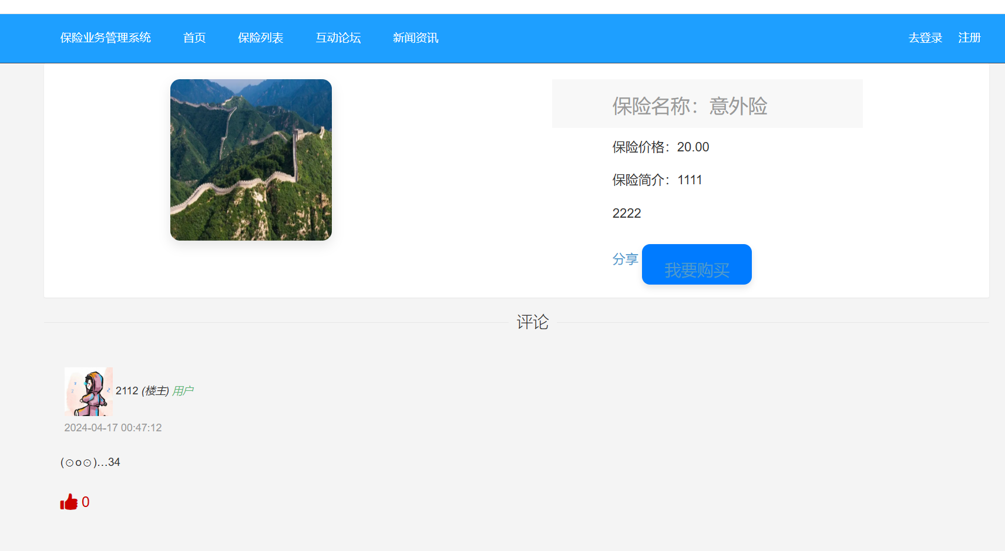This screenshot has width=1005, height=551.
Task: Go to the 保险列表 page
Action: pyautogui.click(x=260, y=38)
